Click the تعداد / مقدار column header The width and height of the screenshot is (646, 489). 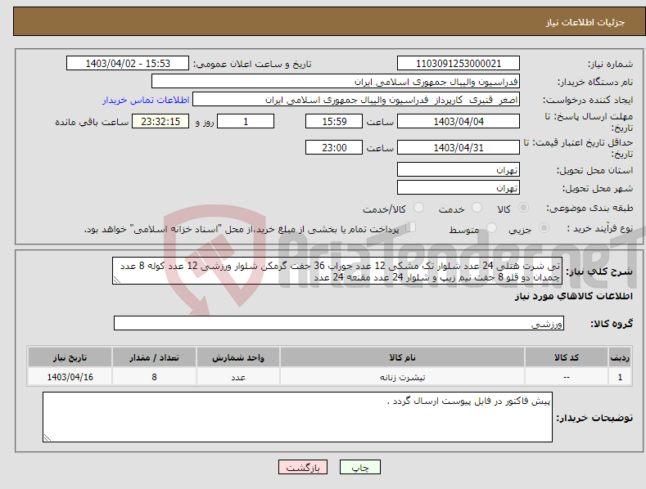(x=154, y=357)
